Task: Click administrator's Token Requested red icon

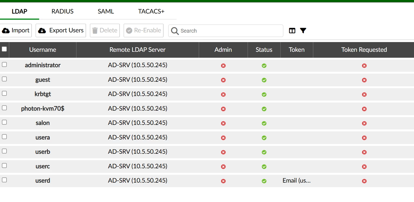Action: pos(364,66)
